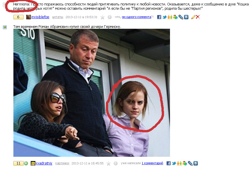Open the '1 комментарий' comments link
The image size is (252, 169).
[152, 163]
